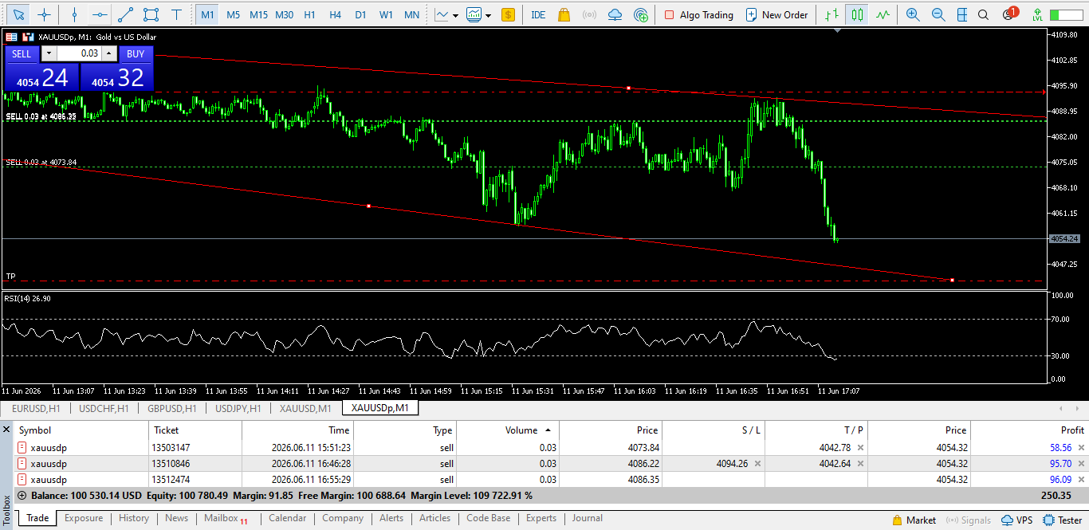Click the green LVL level icon

1036,14
